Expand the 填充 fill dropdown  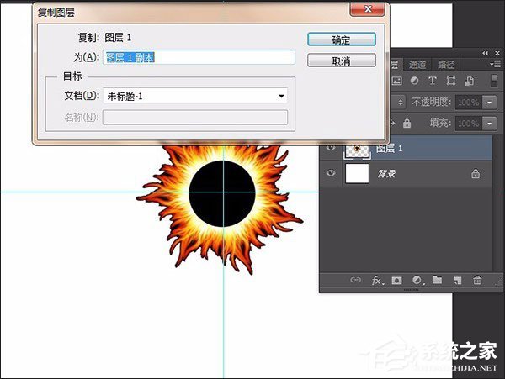click(x=487, y=123)
